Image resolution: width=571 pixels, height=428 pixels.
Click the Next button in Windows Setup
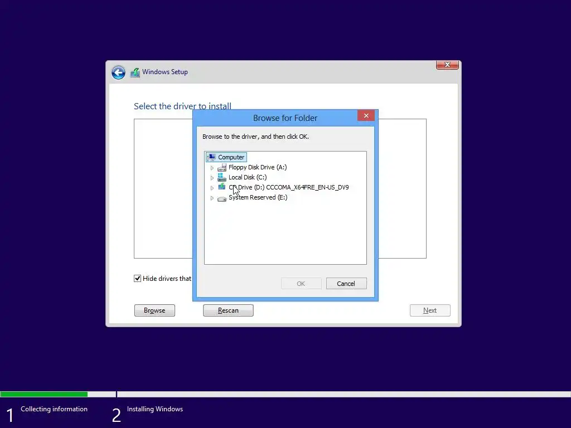pyautogui.click(x=430, y=310)
